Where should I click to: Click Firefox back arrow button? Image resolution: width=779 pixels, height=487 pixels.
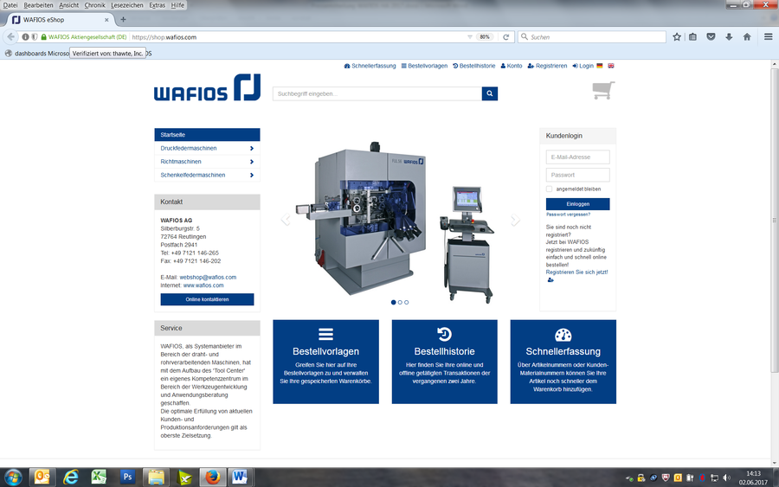pos(11,36)
